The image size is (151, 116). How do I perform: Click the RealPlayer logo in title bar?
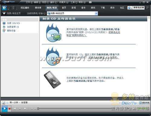tap(9, 2)
